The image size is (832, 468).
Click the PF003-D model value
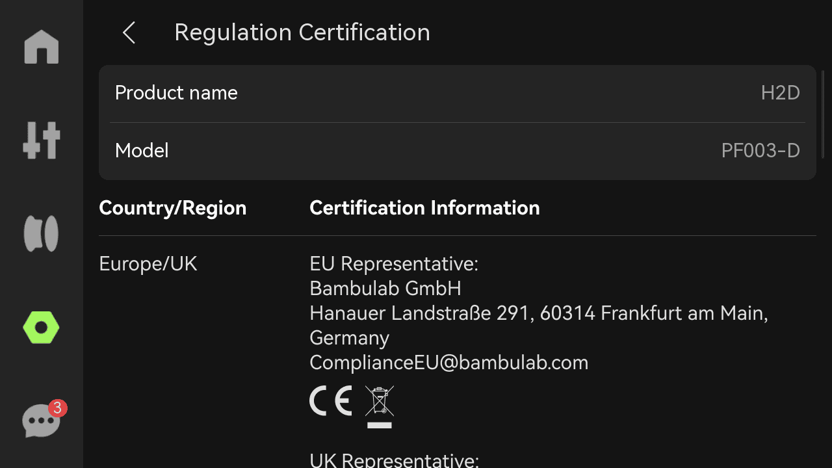760,151
